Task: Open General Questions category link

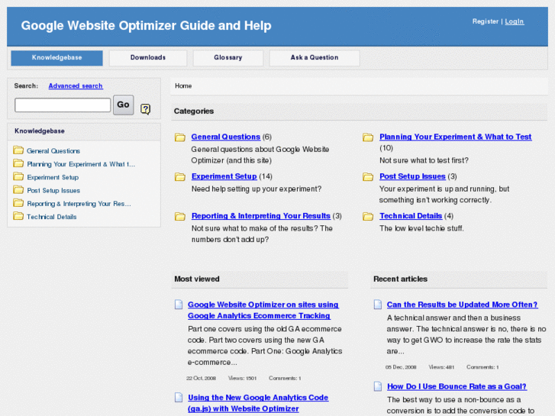Action: click(x=226, y=137)
